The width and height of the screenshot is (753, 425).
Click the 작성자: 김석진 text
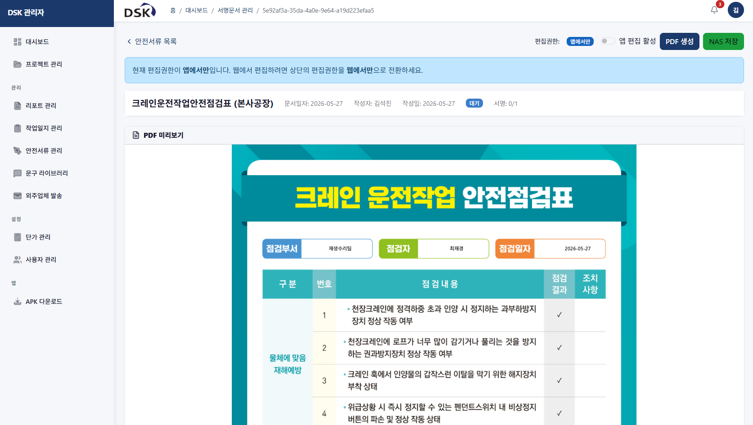[373, 104]
